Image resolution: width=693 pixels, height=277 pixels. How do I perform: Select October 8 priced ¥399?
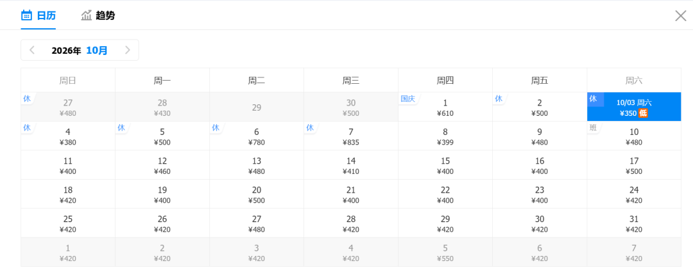(445, 136)
